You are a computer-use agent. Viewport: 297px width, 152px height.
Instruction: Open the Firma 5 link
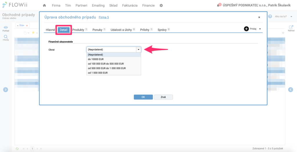(x=104, y=17)
